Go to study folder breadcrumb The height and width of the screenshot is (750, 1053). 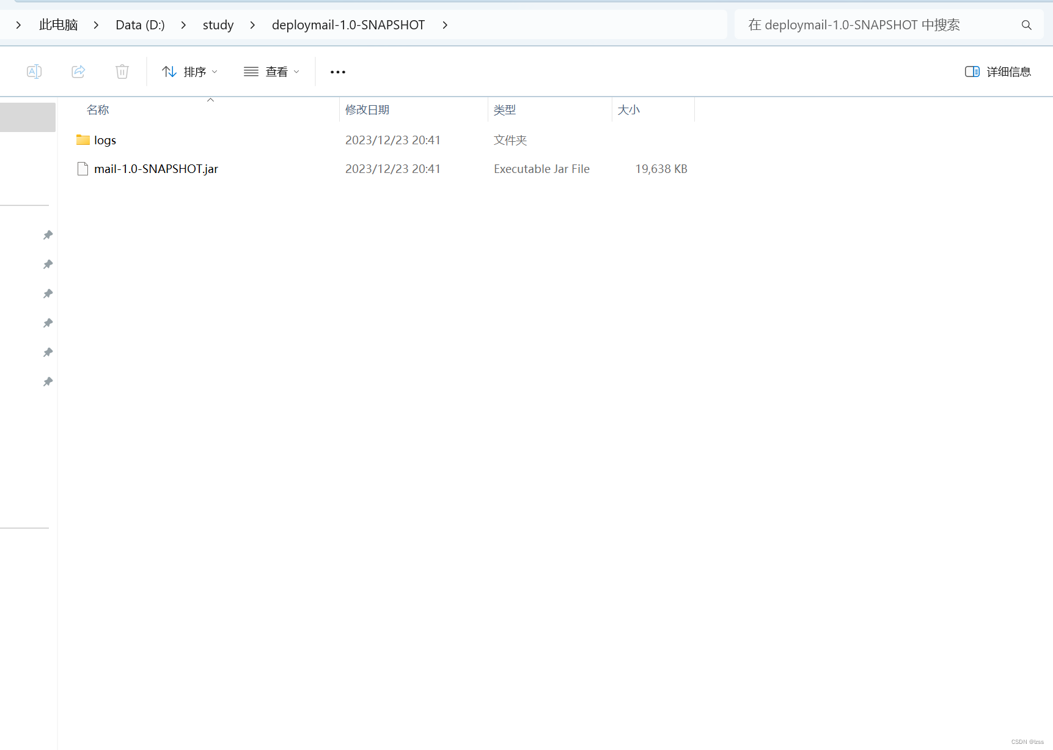pos(218,25)
